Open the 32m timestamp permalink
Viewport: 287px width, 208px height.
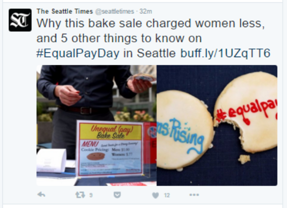(146, 11)
